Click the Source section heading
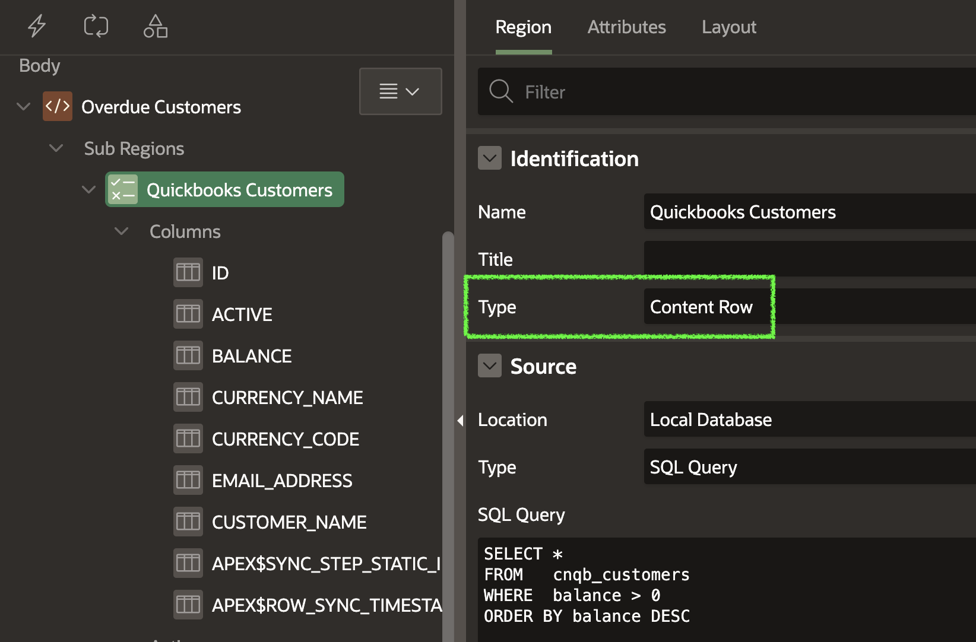976x642 pixels. pyautogui.click(x=543, y=367)
